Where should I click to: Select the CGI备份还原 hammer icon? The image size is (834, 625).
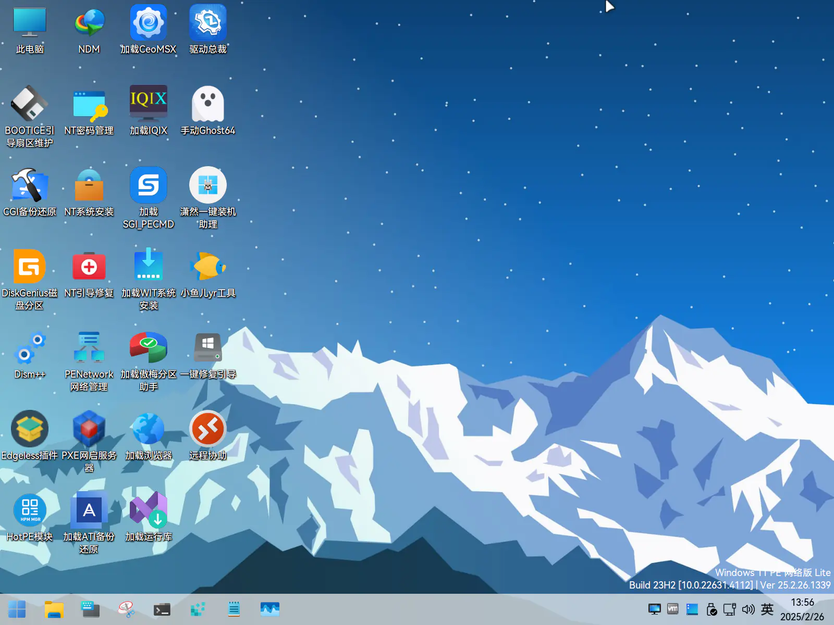pyautogui.click(x=29, y=185)
